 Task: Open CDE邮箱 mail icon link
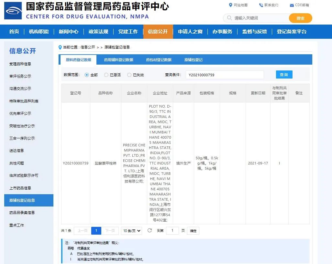pos(292,5)
